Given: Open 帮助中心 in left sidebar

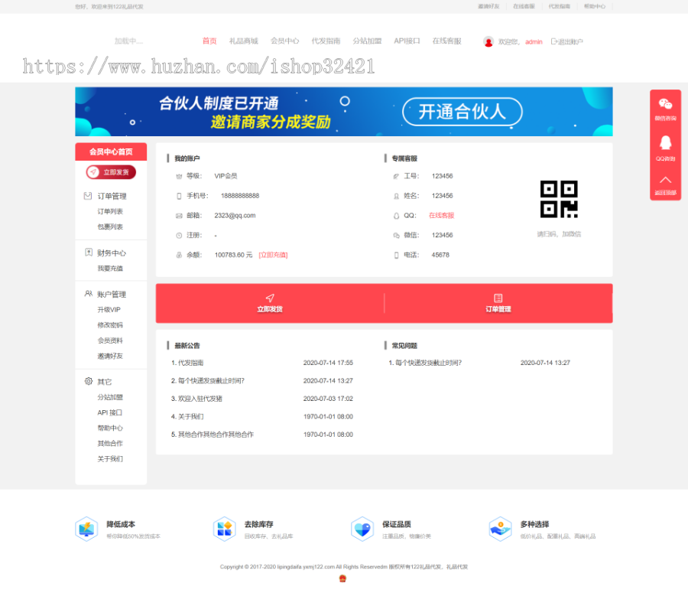Looking at the screenshot, I should [x=110, y=428].
